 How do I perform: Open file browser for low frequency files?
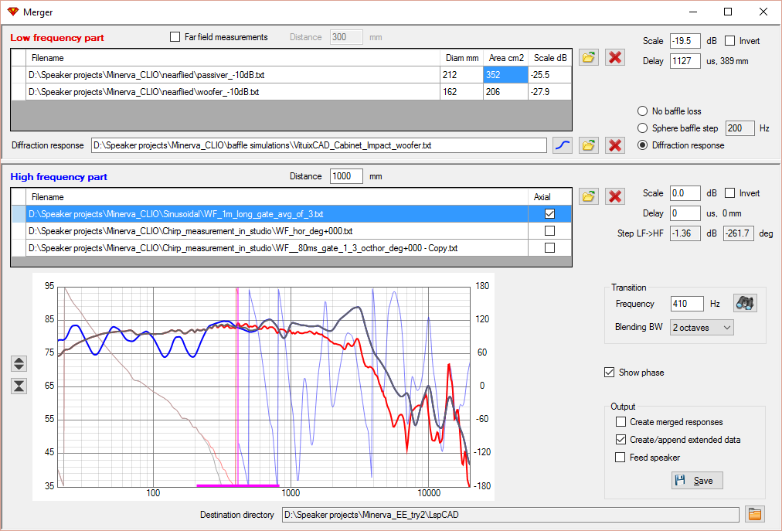coord(589,57)
